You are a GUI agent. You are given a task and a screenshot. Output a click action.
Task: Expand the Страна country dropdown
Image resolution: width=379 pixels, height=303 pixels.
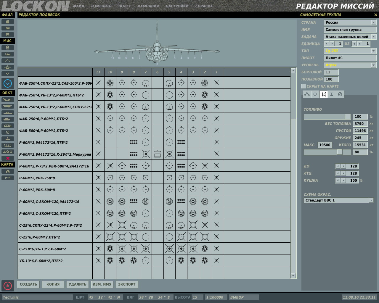click(373, 22)
